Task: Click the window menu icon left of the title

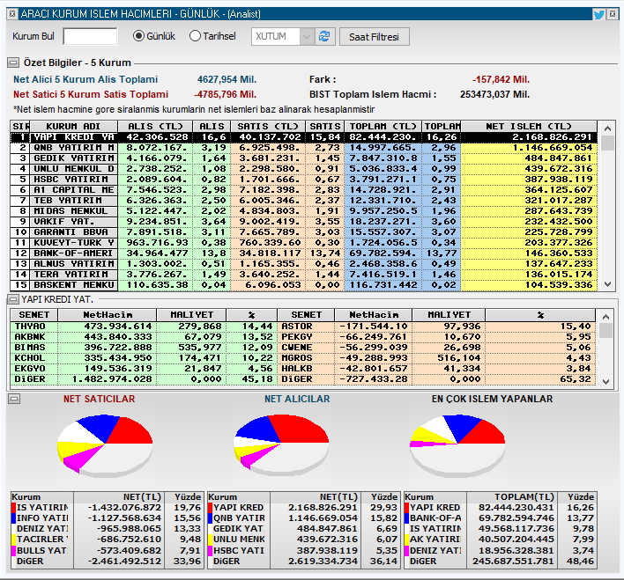Action: 12,14
